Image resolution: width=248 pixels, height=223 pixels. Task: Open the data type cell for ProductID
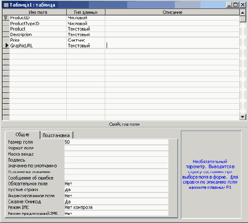click(86, 18)
